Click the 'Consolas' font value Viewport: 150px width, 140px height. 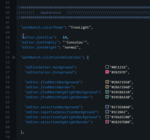point(75,42)
